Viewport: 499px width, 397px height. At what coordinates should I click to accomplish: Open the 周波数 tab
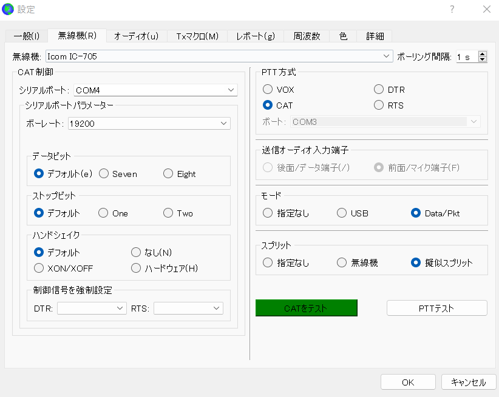coord(307,36)
